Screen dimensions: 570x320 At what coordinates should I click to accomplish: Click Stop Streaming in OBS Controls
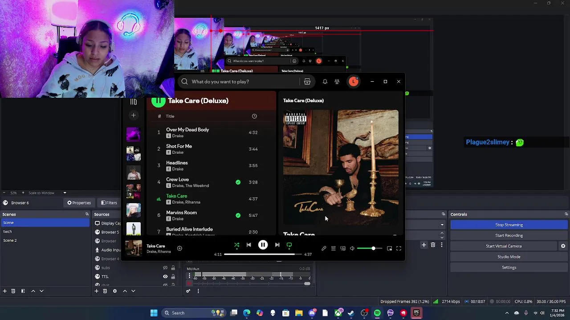click(509, 225)
